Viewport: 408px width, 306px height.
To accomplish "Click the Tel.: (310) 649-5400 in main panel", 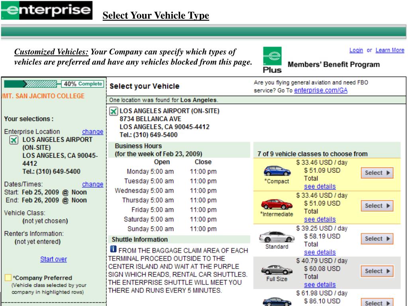I will click(x=149, y=135).
